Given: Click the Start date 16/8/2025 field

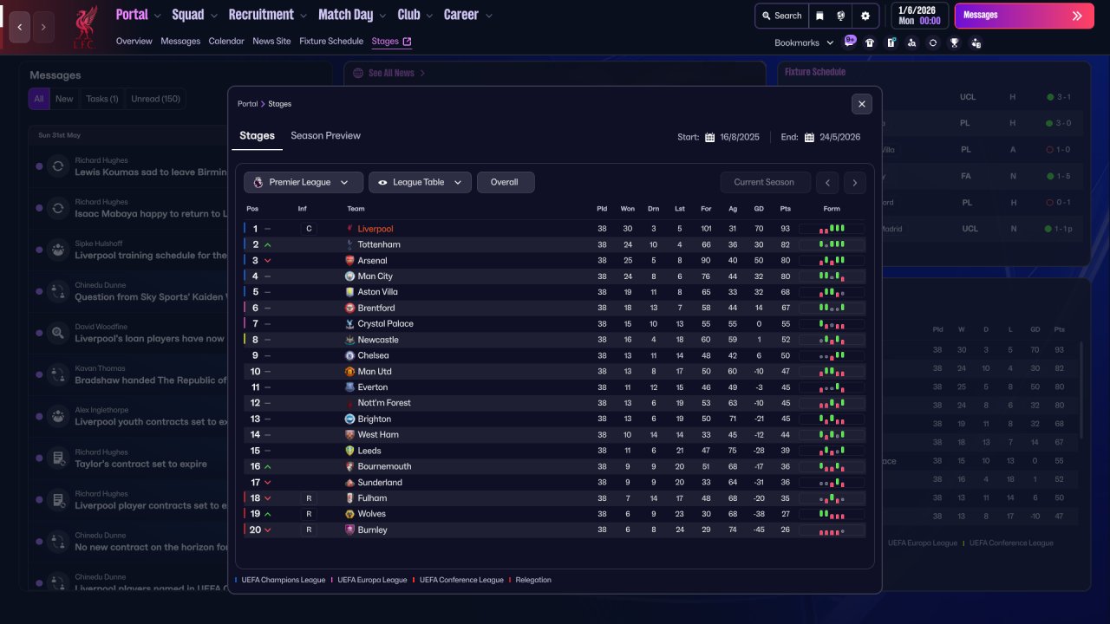Looking at the screenshot, I should 740,137.
